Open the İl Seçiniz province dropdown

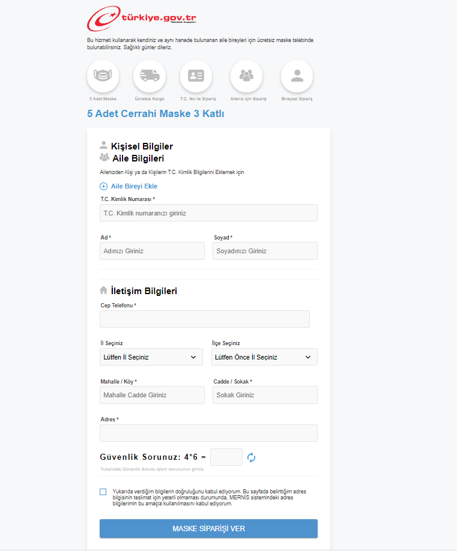(151, 357)
